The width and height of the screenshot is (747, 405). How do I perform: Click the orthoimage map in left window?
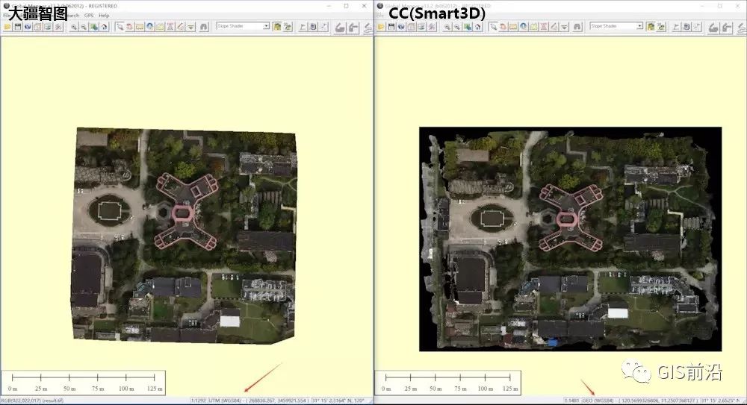(184, 235)
